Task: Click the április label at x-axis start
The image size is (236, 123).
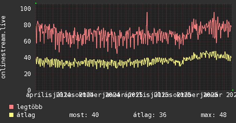Action: (x=39, y=95)
